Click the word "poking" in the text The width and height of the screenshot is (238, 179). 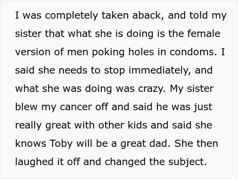pyautogui.click(x=108, y=52)
